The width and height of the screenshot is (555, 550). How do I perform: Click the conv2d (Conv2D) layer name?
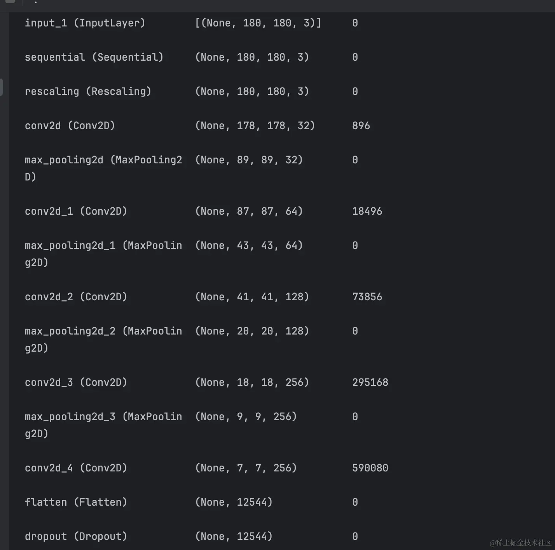click(x=70, y=126)
